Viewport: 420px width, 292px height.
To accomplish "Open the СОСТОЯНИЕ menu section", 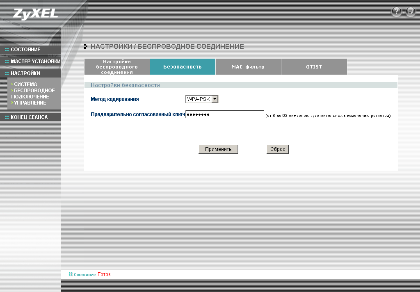I will pos(25,50).
